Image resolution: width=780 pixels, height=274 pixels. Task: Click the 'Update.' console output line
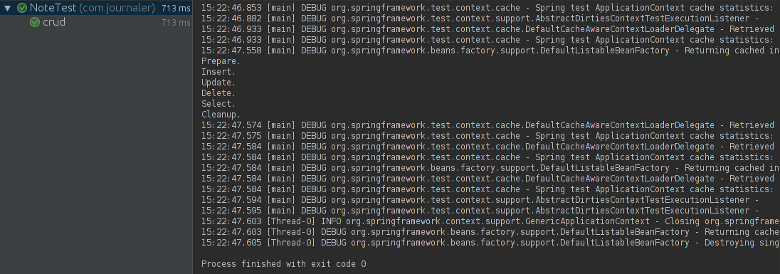point(218,83)
